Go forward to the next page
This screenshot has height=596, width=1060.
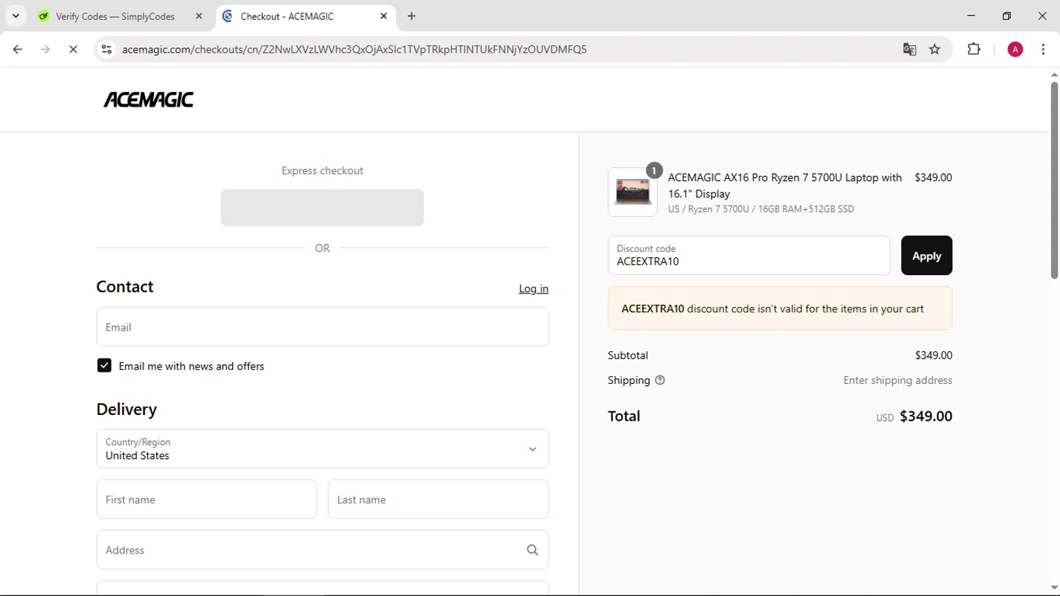[45, 49]
